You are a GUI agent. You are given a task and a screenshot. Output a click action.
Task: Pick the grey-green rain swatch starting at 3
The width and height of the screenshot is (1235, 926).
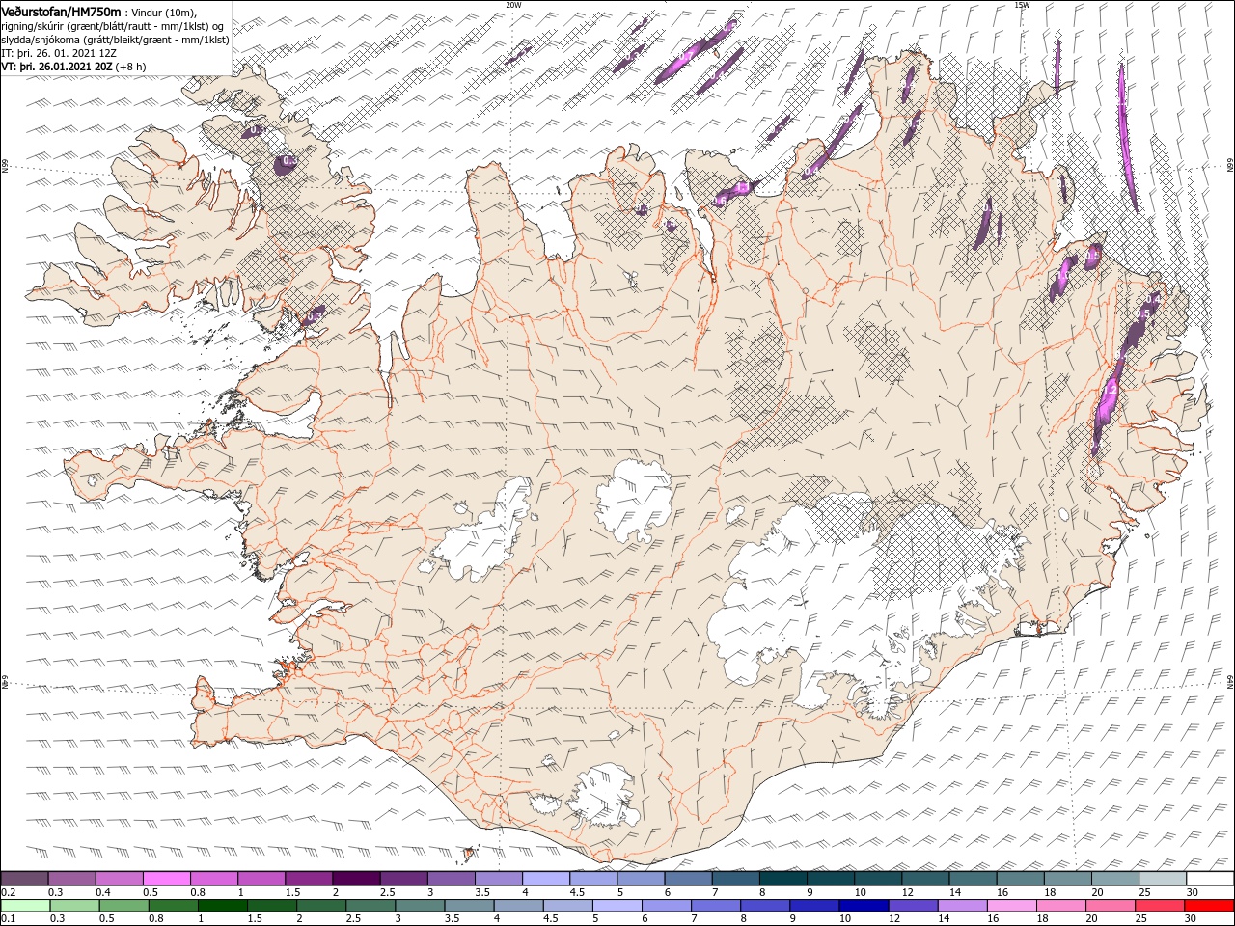[420, 906]
